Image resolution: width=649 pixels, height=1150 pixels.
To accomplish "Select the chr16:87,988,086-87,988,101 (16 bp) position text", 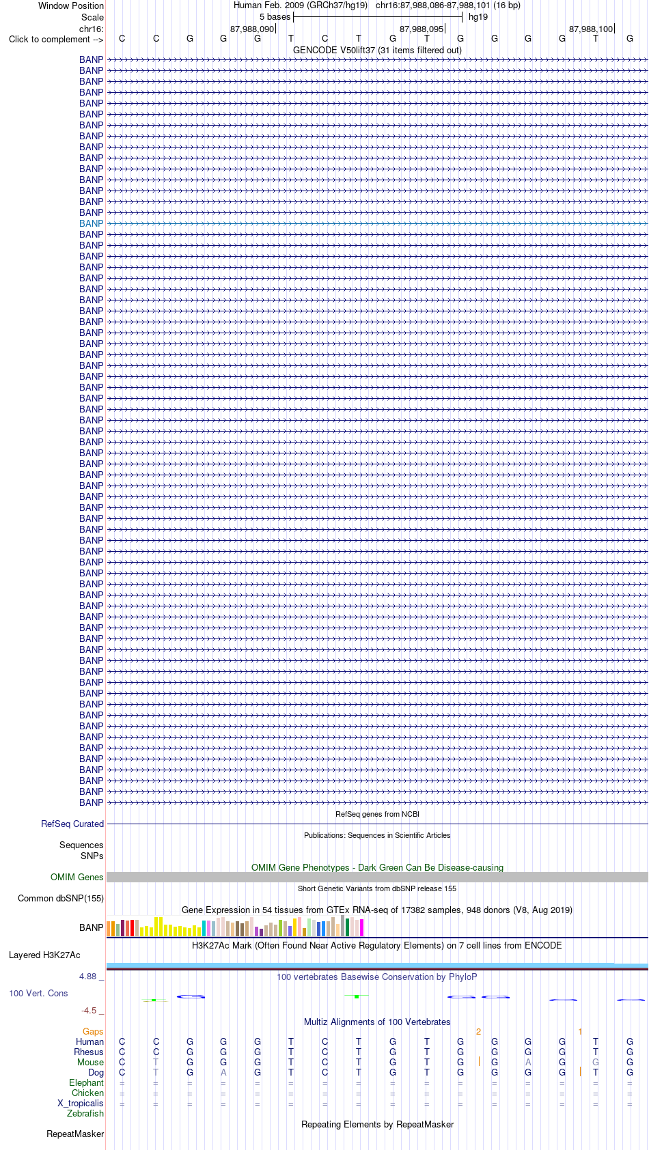I will 447,5.
